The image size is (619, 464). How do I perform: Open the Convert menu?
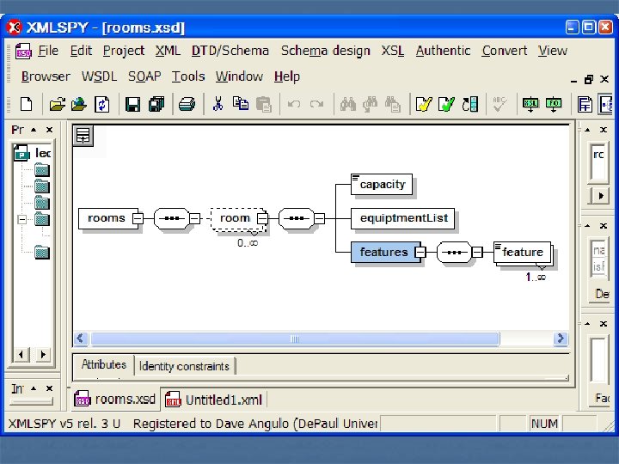coord(505,51)
